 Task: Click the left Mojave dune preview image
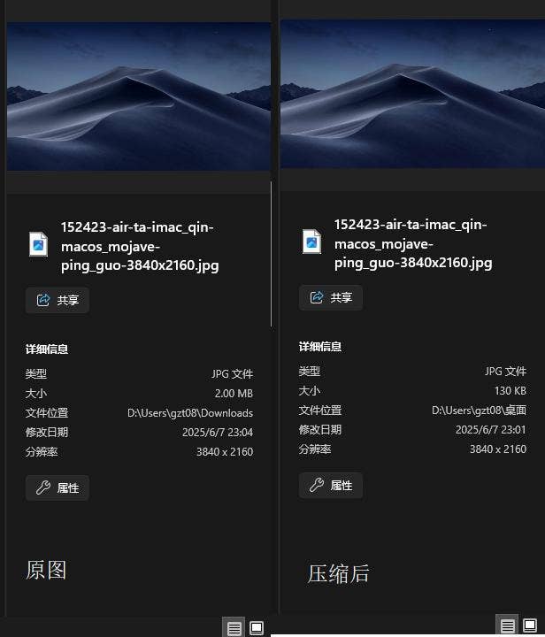(139, 96)
